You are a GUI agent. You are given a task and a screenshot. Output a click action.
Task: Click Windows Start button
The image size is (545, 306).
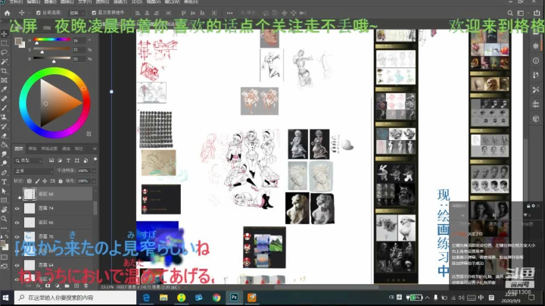pyautogui.click(x=5, y=298)
